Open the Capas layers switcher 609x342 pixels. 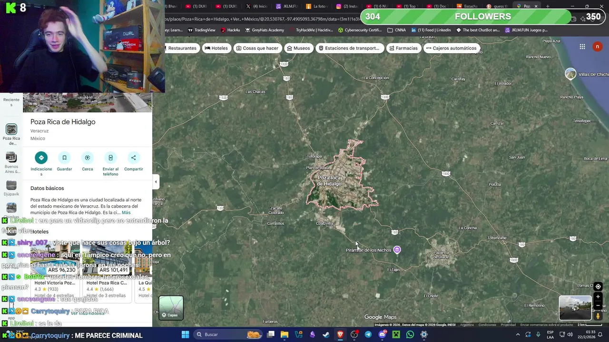point(171,308)
